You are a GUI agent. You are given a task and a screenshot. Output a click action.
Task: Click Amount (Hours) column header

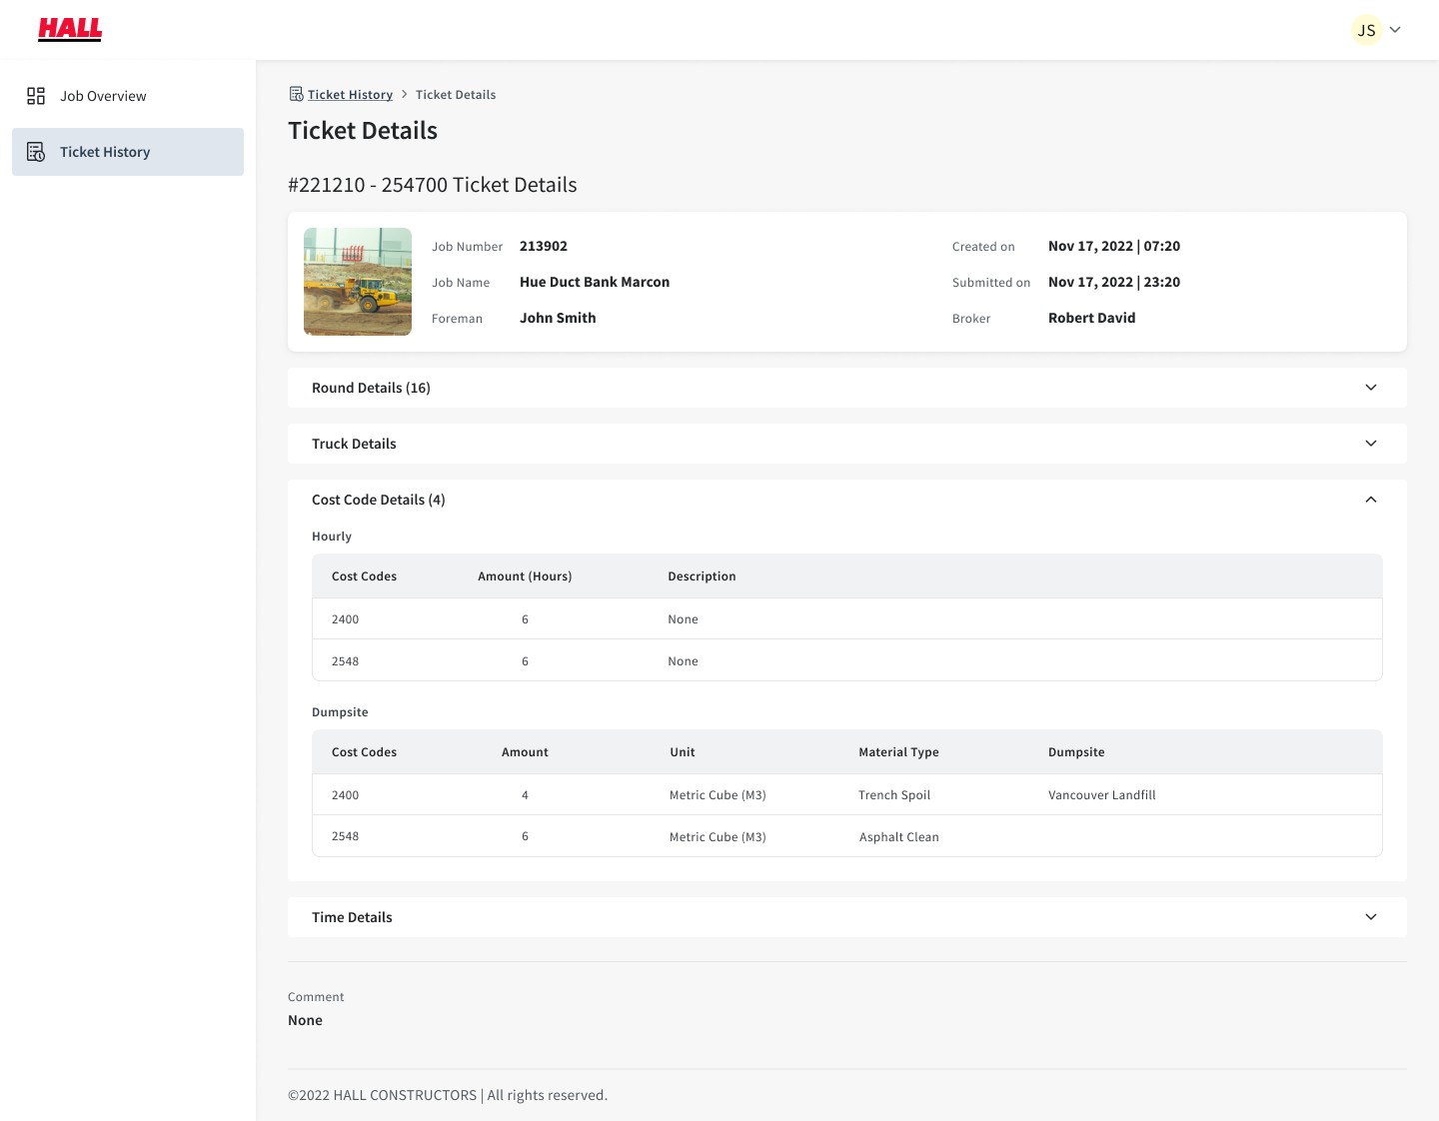(x=525, y=576)
